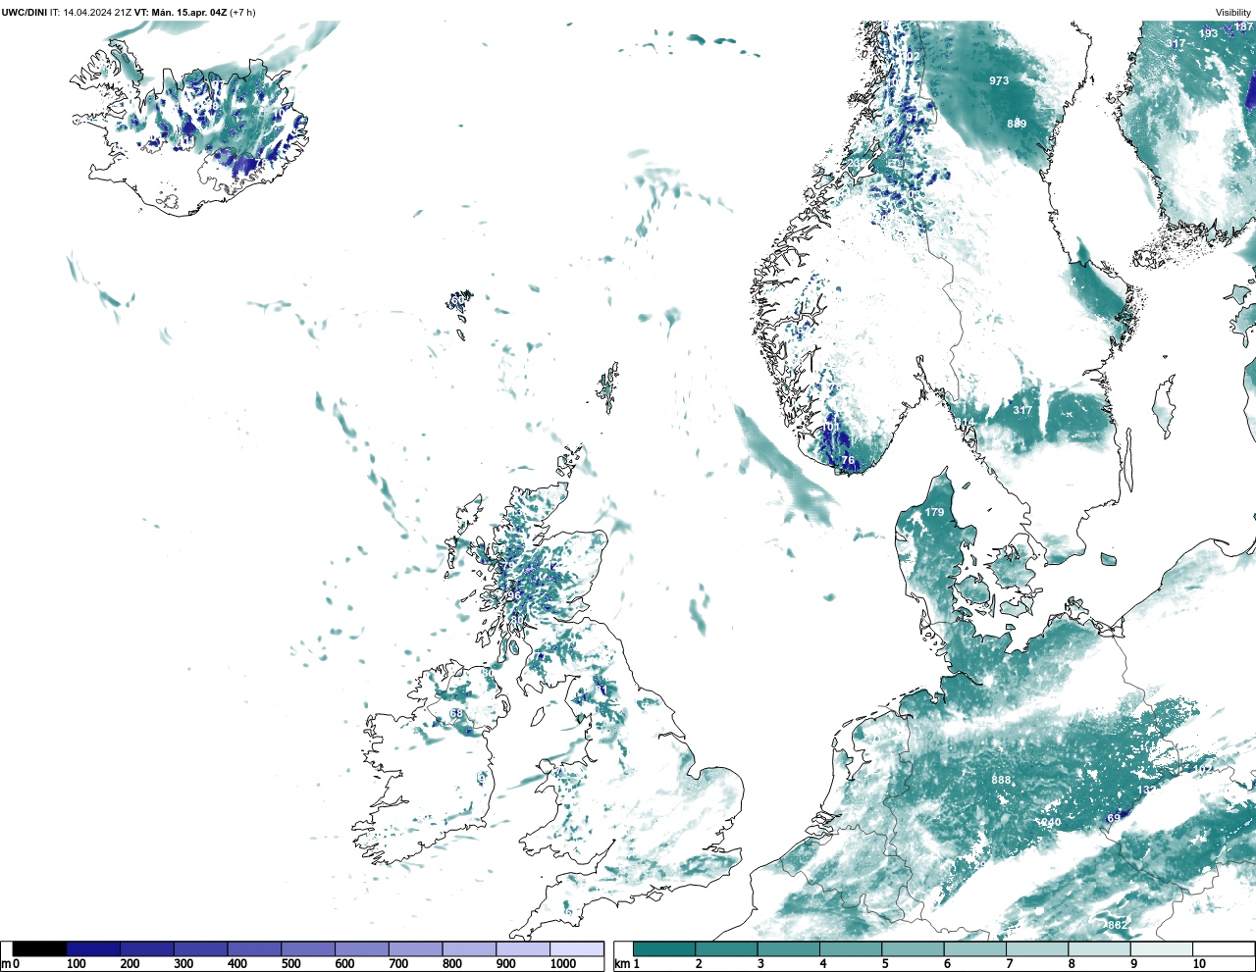Click the '96' value over Scotland
Screen dimensions: 1256x972
pos(513,595)
